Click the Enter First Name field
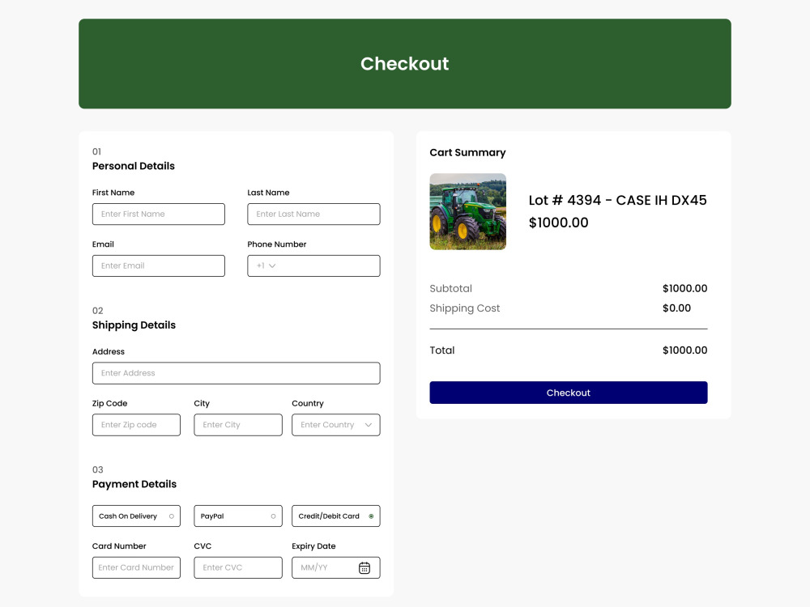 pyautogui.click(x=158, y=214)
